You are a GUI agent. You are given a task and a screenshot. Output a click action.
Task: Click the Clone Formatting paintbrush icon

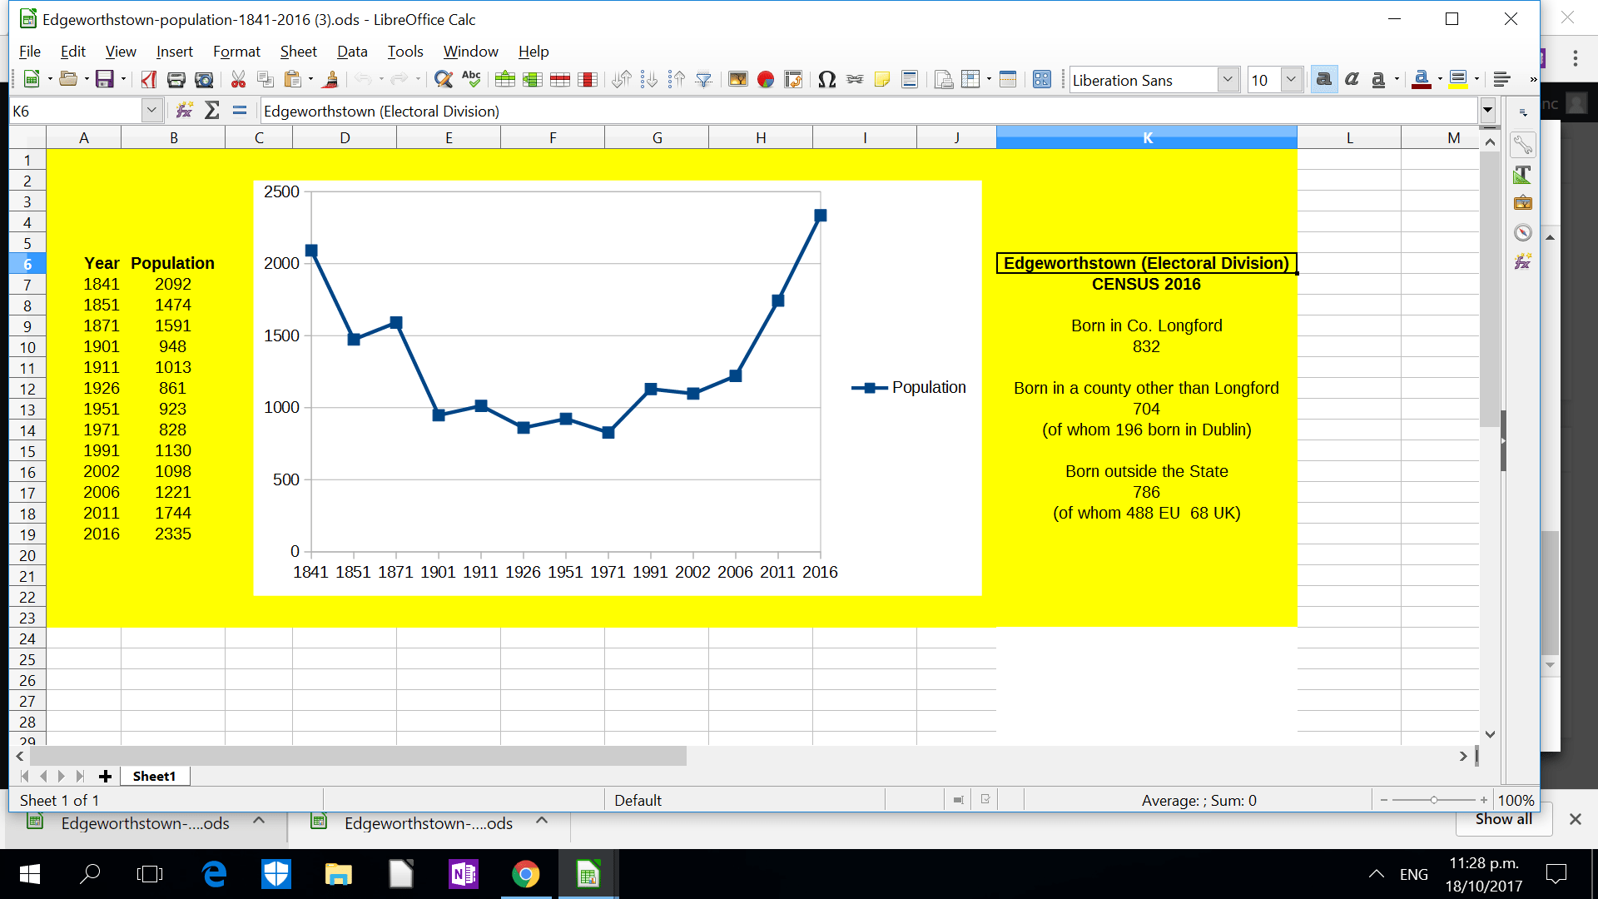pos(330,80)
